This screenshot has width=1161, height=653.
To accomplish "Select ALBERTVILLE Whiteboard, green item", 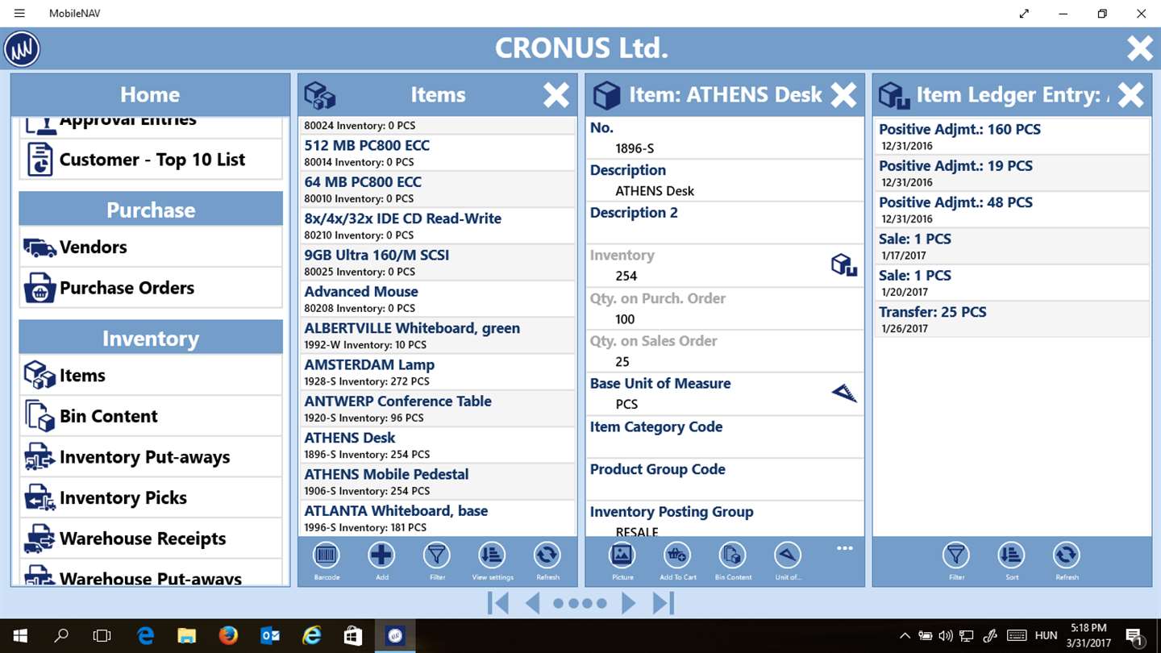I will point(438,335).
